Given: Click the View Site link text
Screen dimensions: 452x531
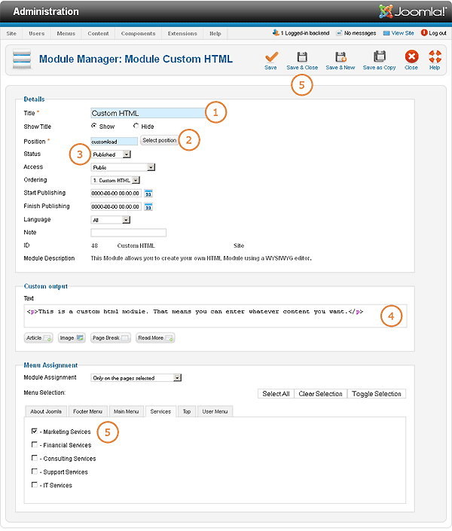Looking at the screenshot, I should [x=402, y=33].
